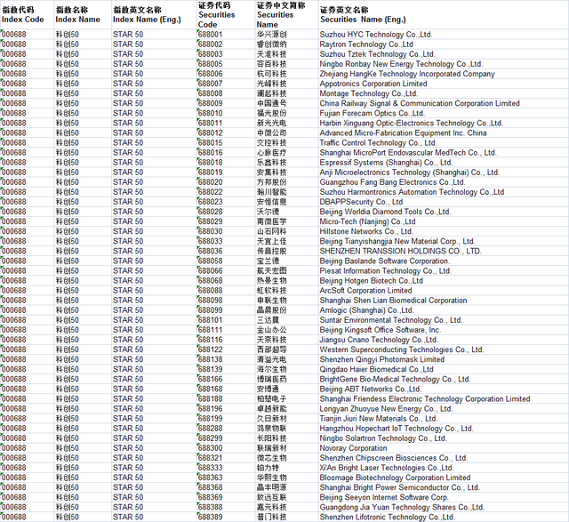Select cell Beijing Worldia Diamond Tools Co.,Ltd.

pos(443,212)
